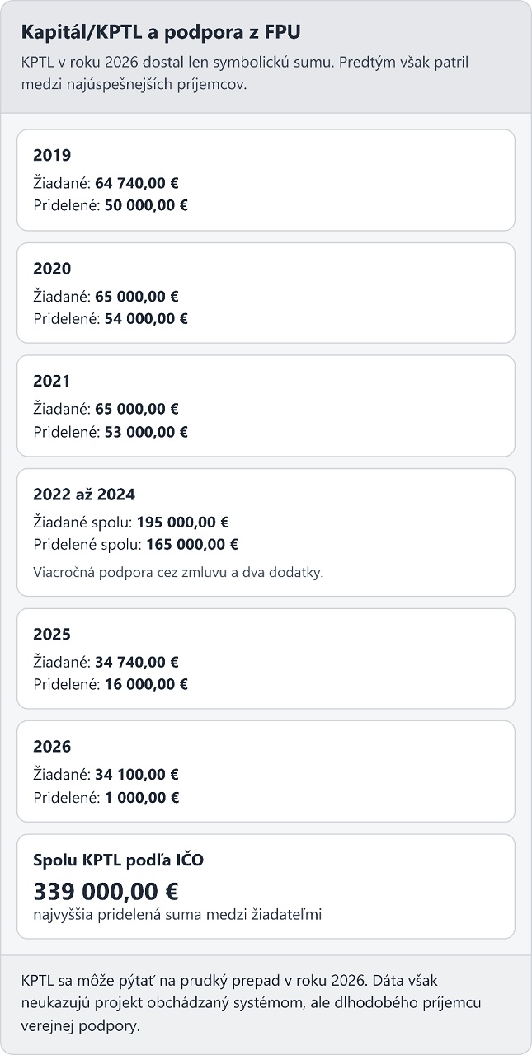Click the Spolu KPTL podľa IČO heading
Viewport: 532px width, 1055px height.
[x=119, y=860]
